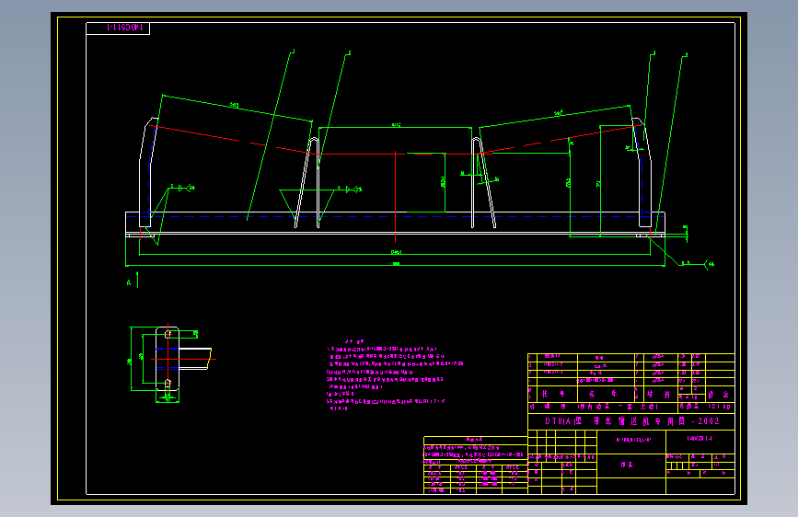Select the weld symbol at the bottom-right leader
This screenshot has width=798, height=517.
699,264
